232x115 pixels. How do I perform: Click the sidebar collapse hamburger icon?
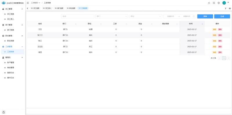[28, 3]
